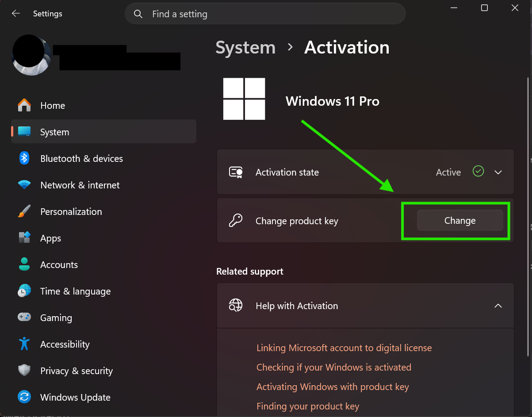Open Accessibility settings

103,344
